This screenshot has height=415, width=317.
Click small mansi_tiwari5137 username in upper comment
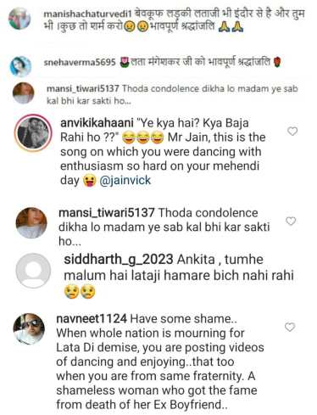coord(83,89)
